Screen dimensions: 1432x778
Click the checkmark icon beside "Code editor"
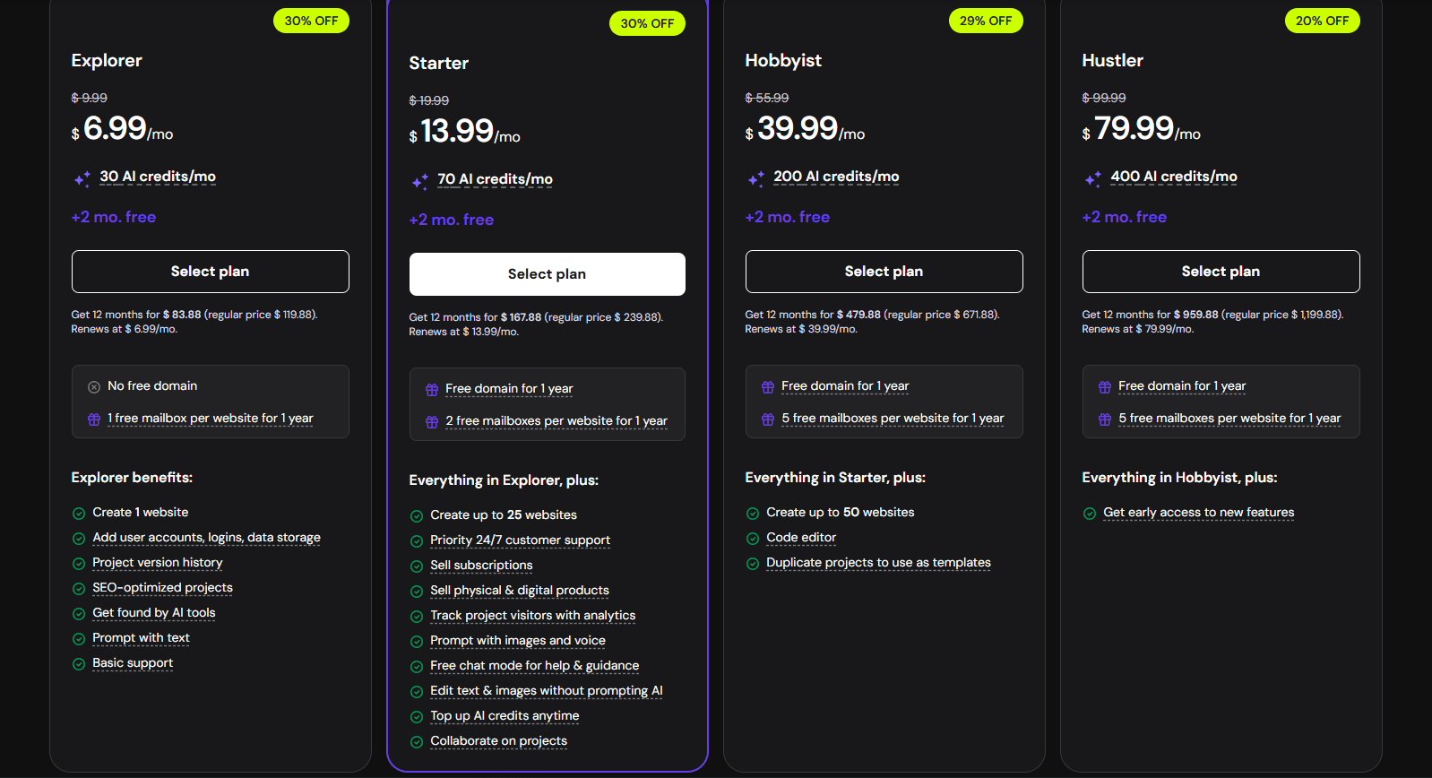(x=753, y=538)
